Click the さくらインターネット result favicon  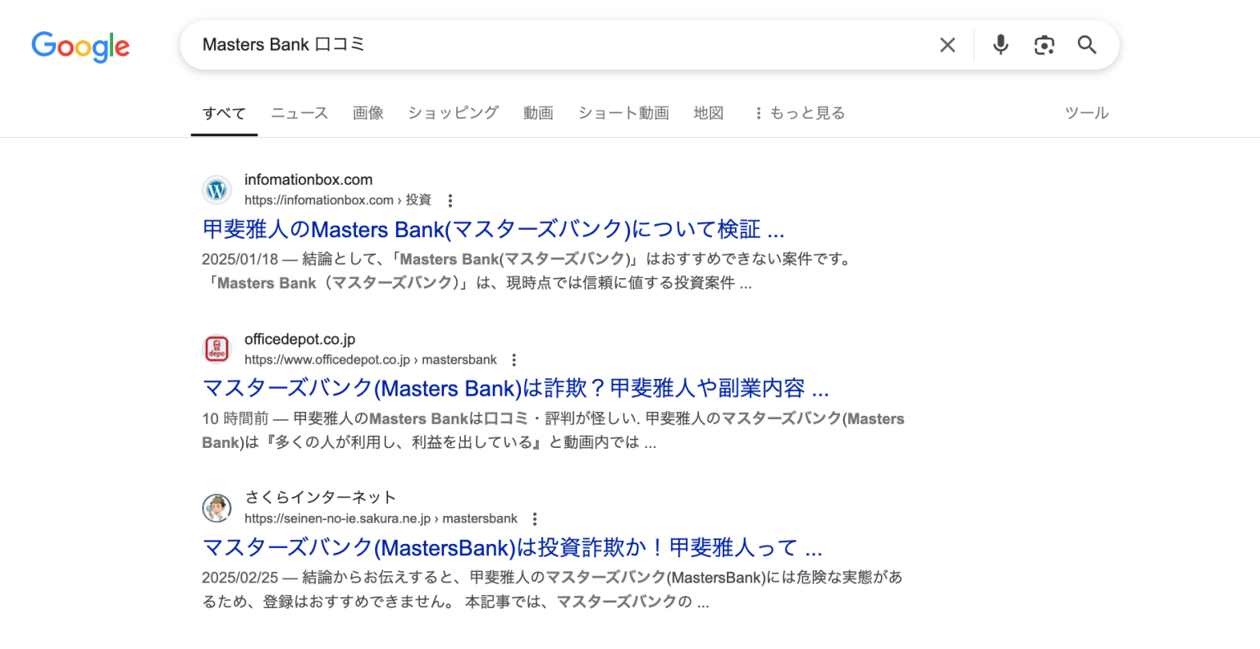[216, 508]
